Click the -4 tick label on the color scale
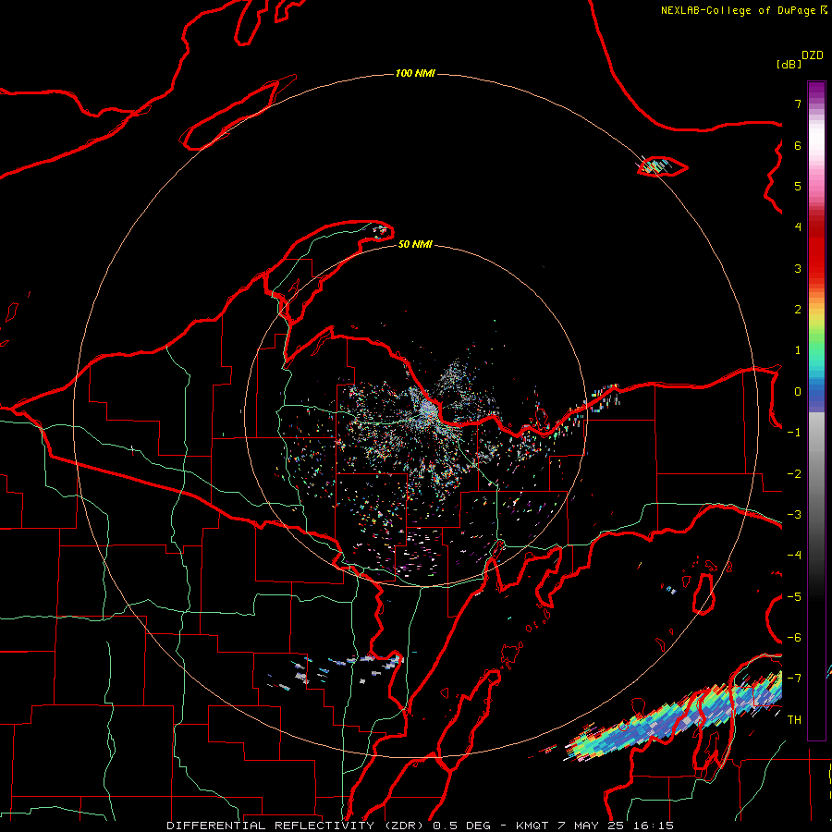Screen dimensions: 832x832 tap(794, 556)
